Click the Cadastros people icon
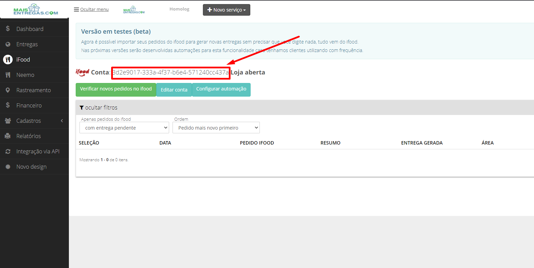Viewport: 534px width, 268px height. [x=8, y=121]
